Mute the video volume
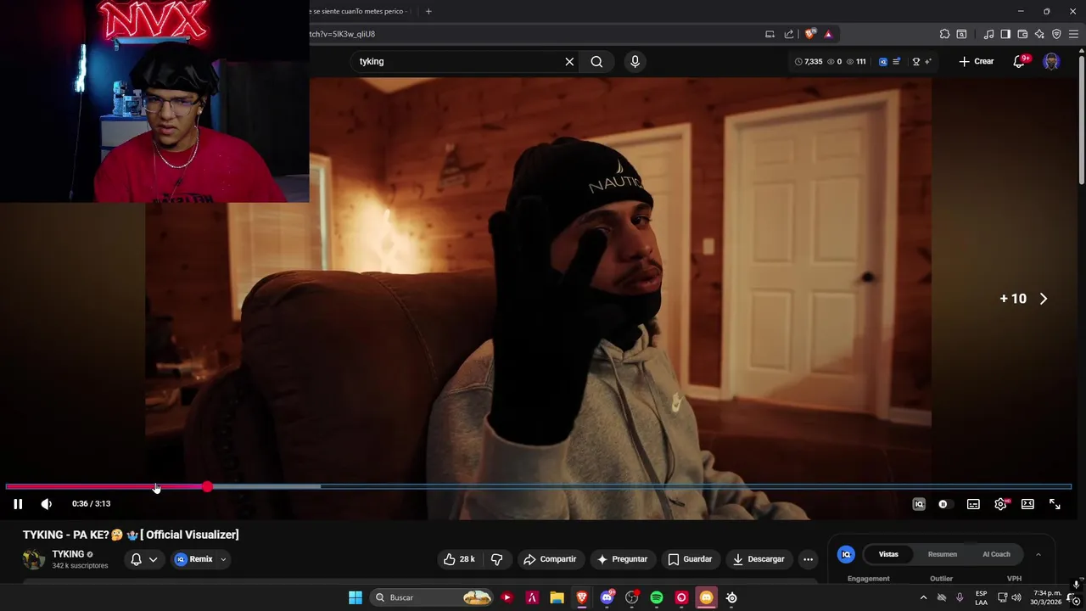Viewport: 1086px width, 611px height. (x=47, y=504)
